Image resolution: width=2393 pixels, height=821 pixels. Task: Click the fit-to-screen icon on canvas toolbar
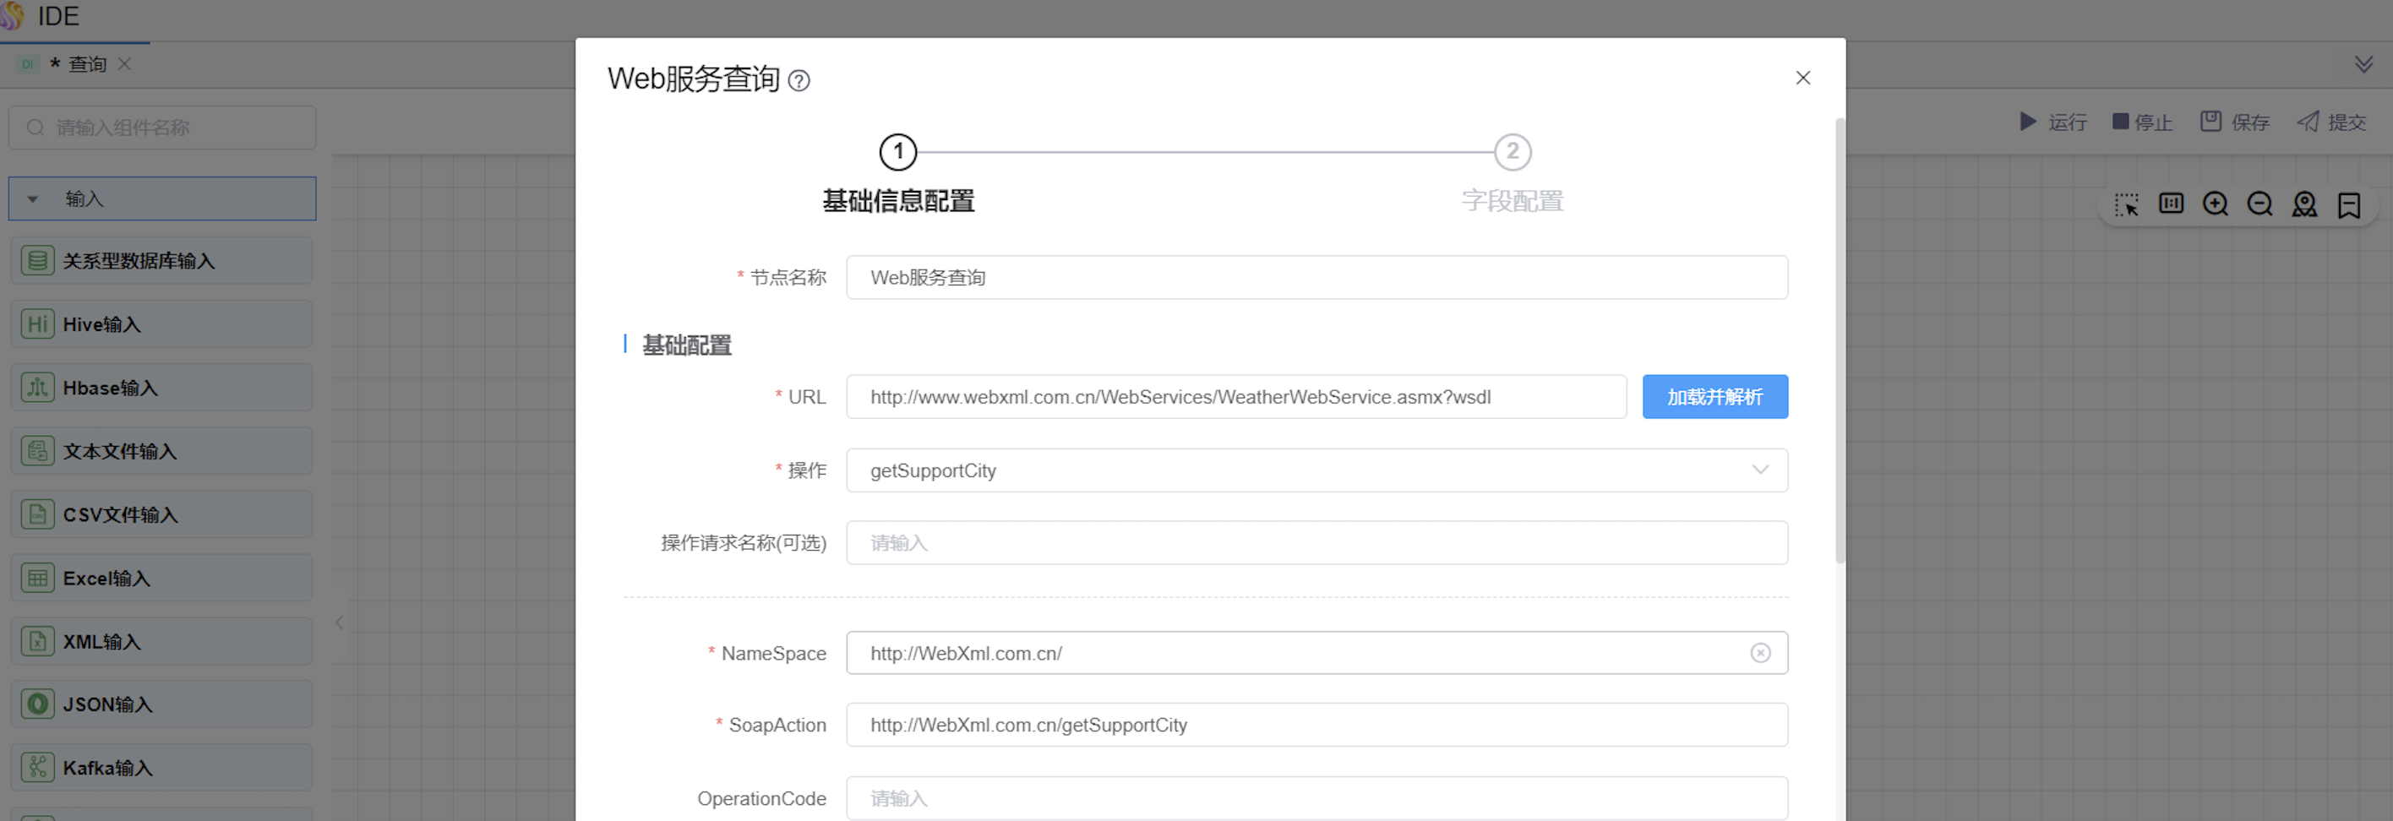[x=2171, y=204]
